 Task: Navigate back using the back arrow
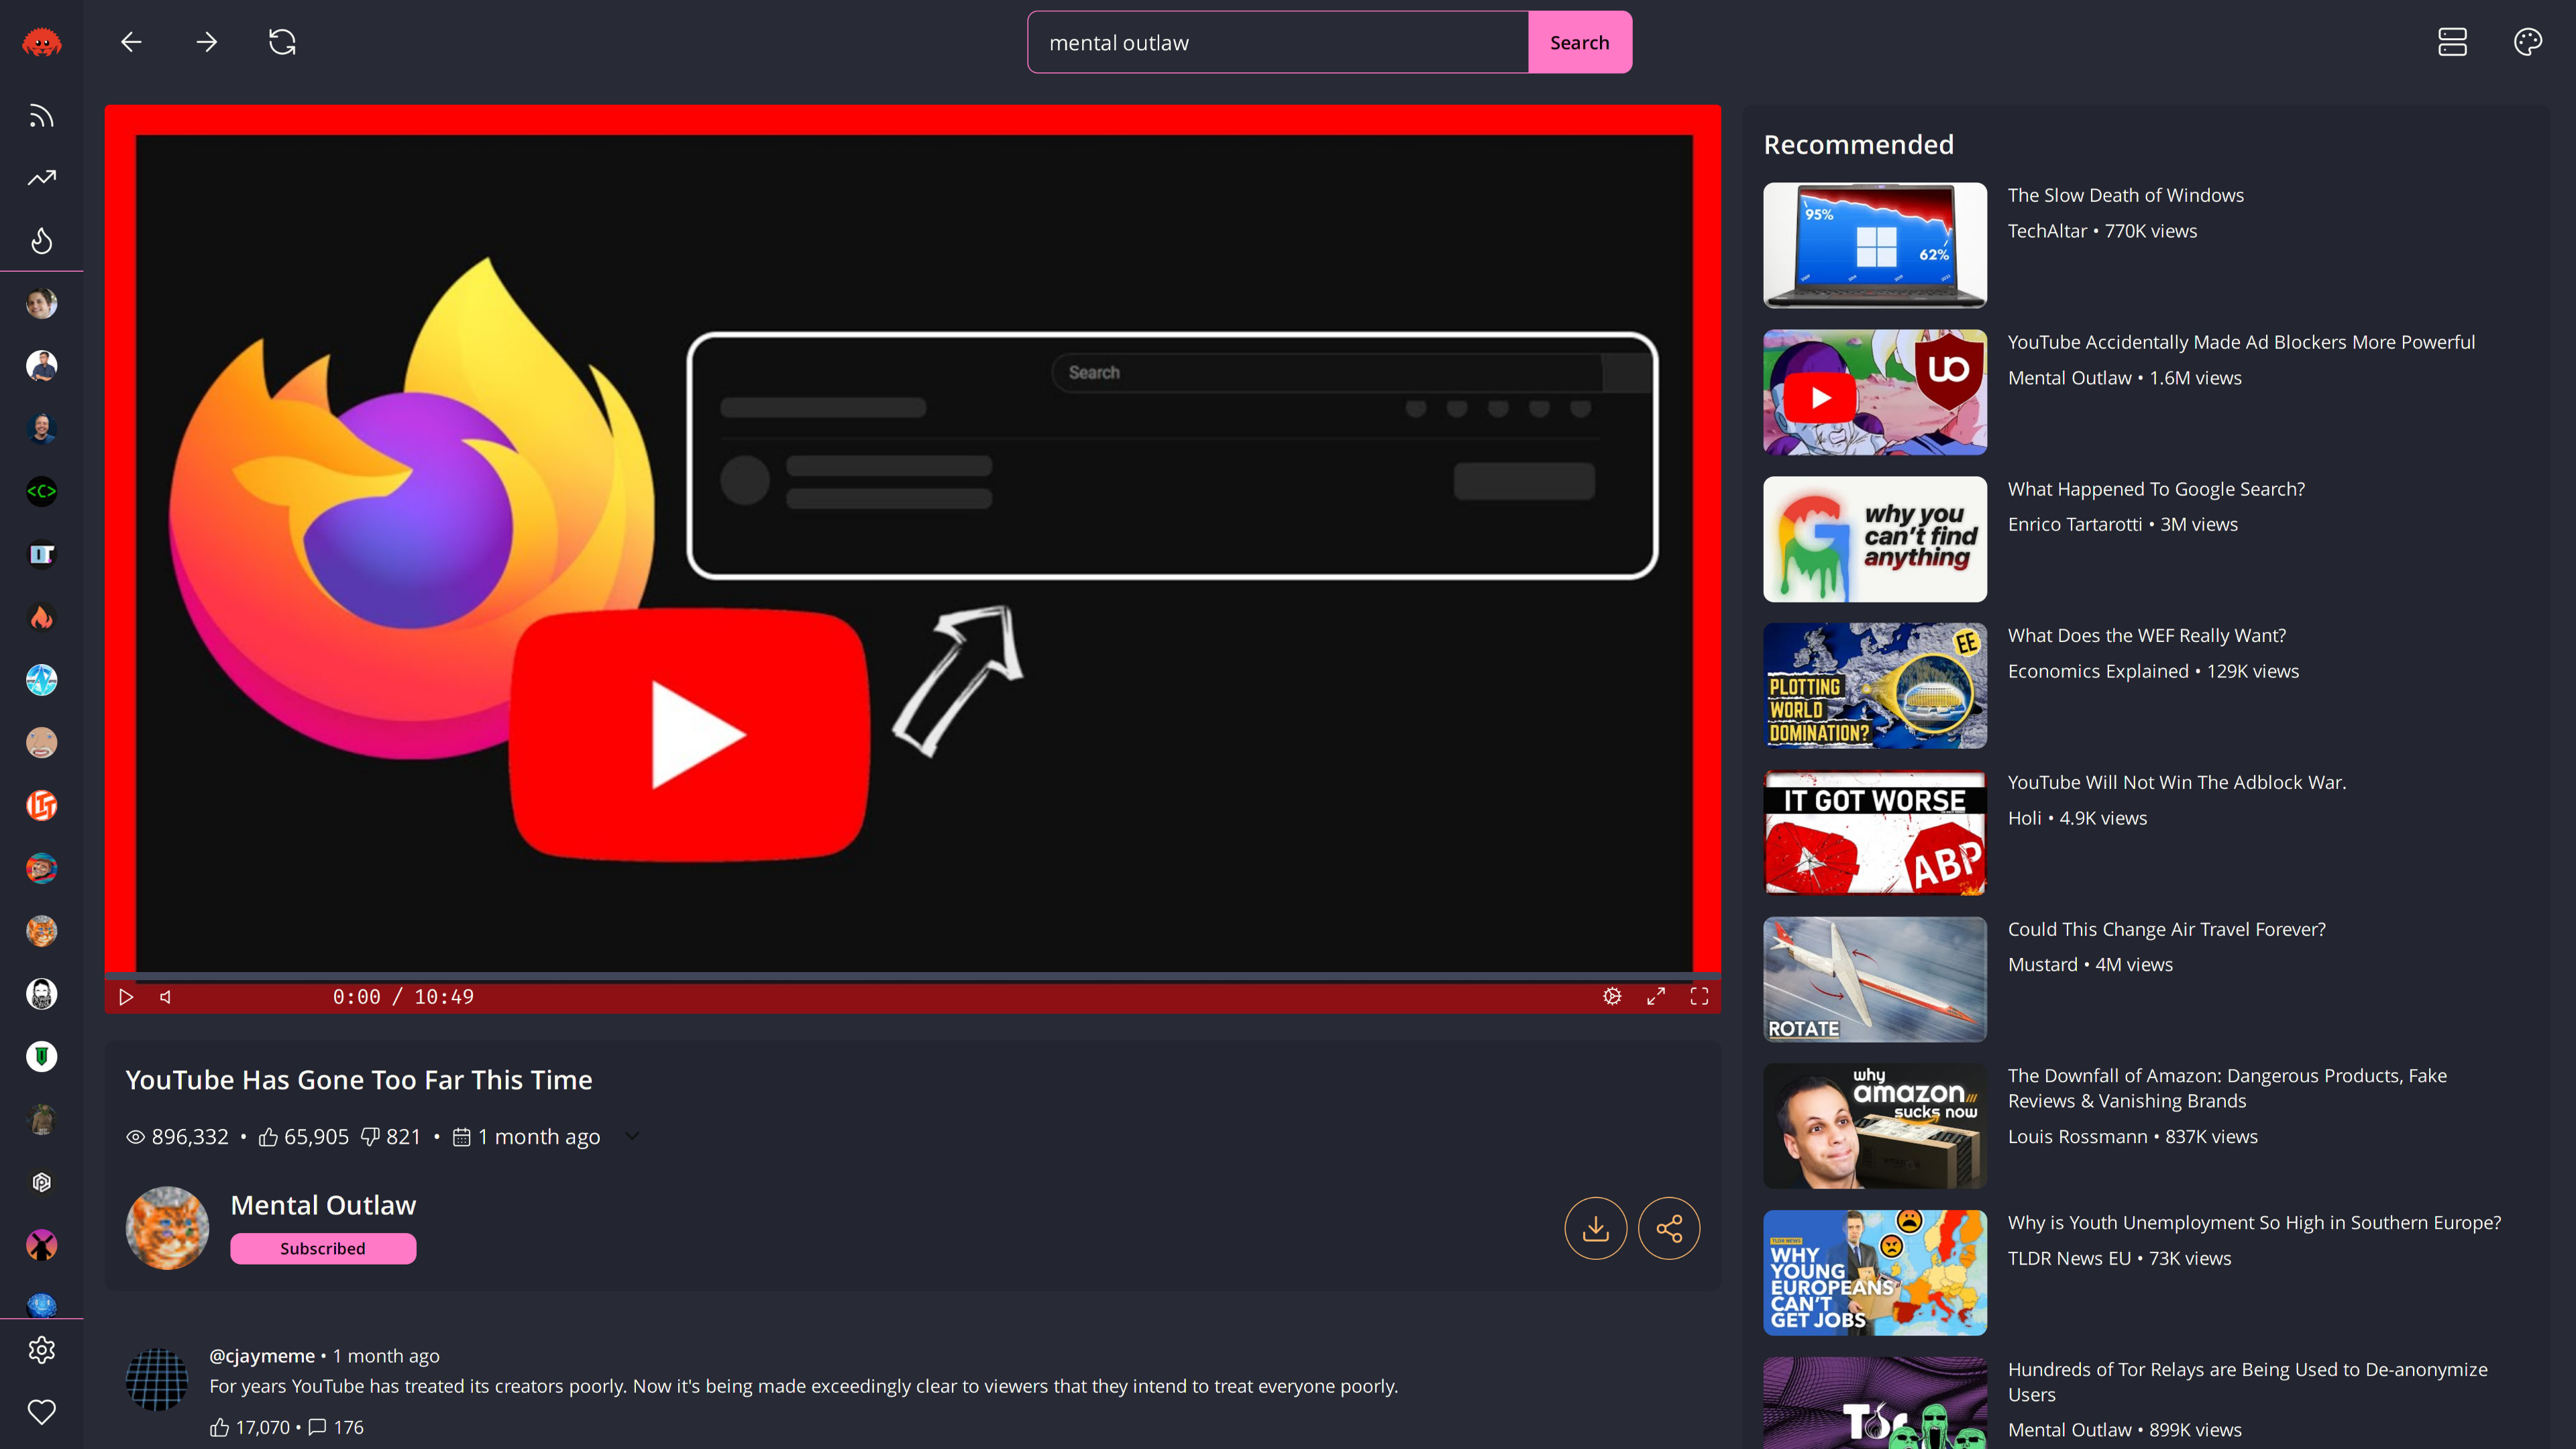click(x=131, y=42)
